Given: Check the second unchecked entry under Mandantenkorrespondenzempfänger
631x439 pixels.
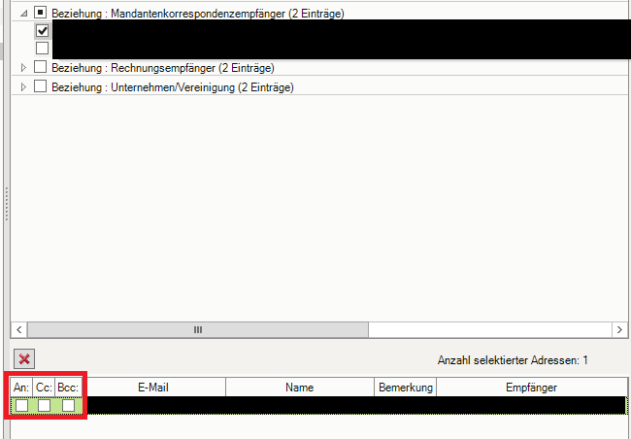Looking at the screenshot, I should (x=43, y=48).
